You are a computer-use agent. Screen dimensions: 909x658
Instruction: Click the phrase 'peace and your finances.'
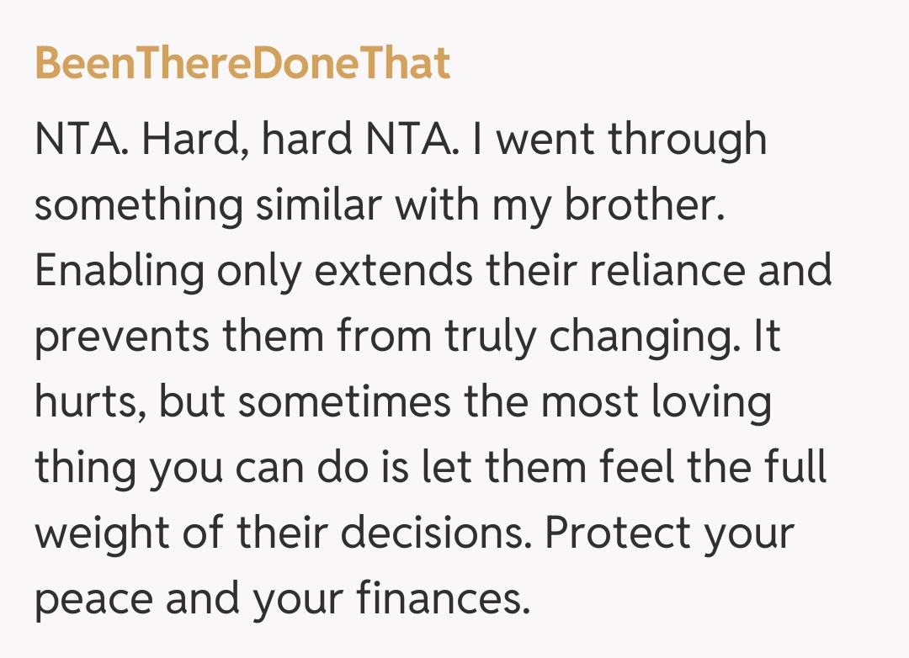tap(283, 599)
